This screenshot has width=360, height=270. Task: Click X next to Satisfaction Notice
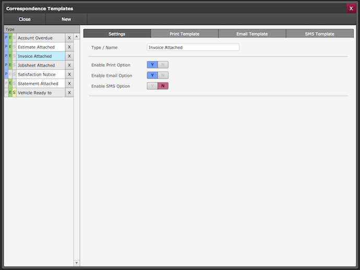tap(69, 75)
